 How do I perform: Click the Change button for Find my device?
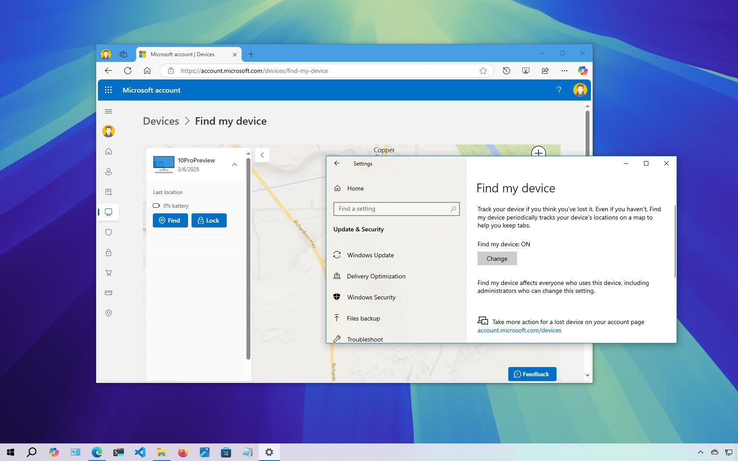[x=496, y=259]
